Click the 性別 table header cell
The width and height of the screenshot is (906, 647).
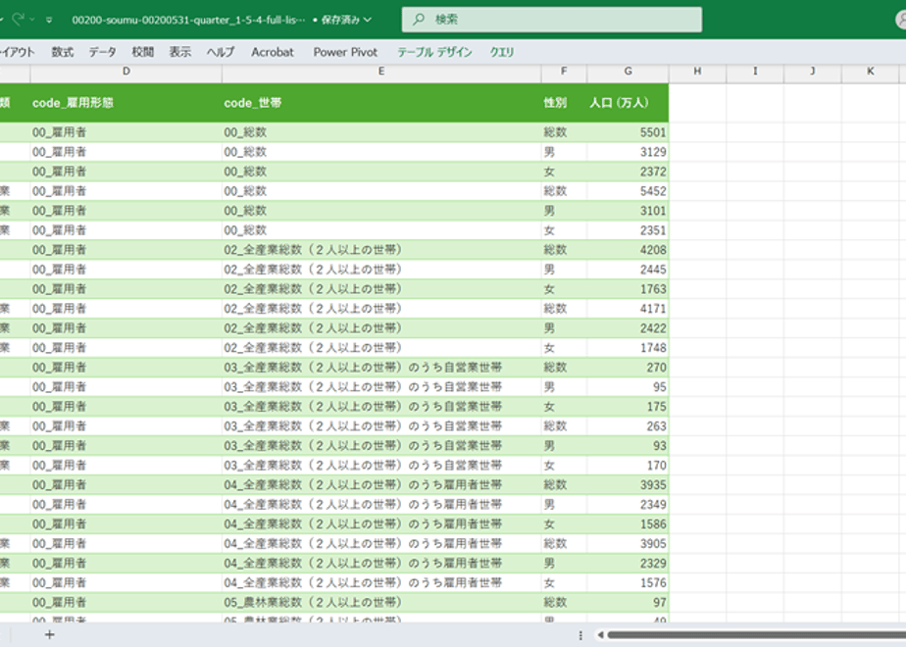pos(564,103)
